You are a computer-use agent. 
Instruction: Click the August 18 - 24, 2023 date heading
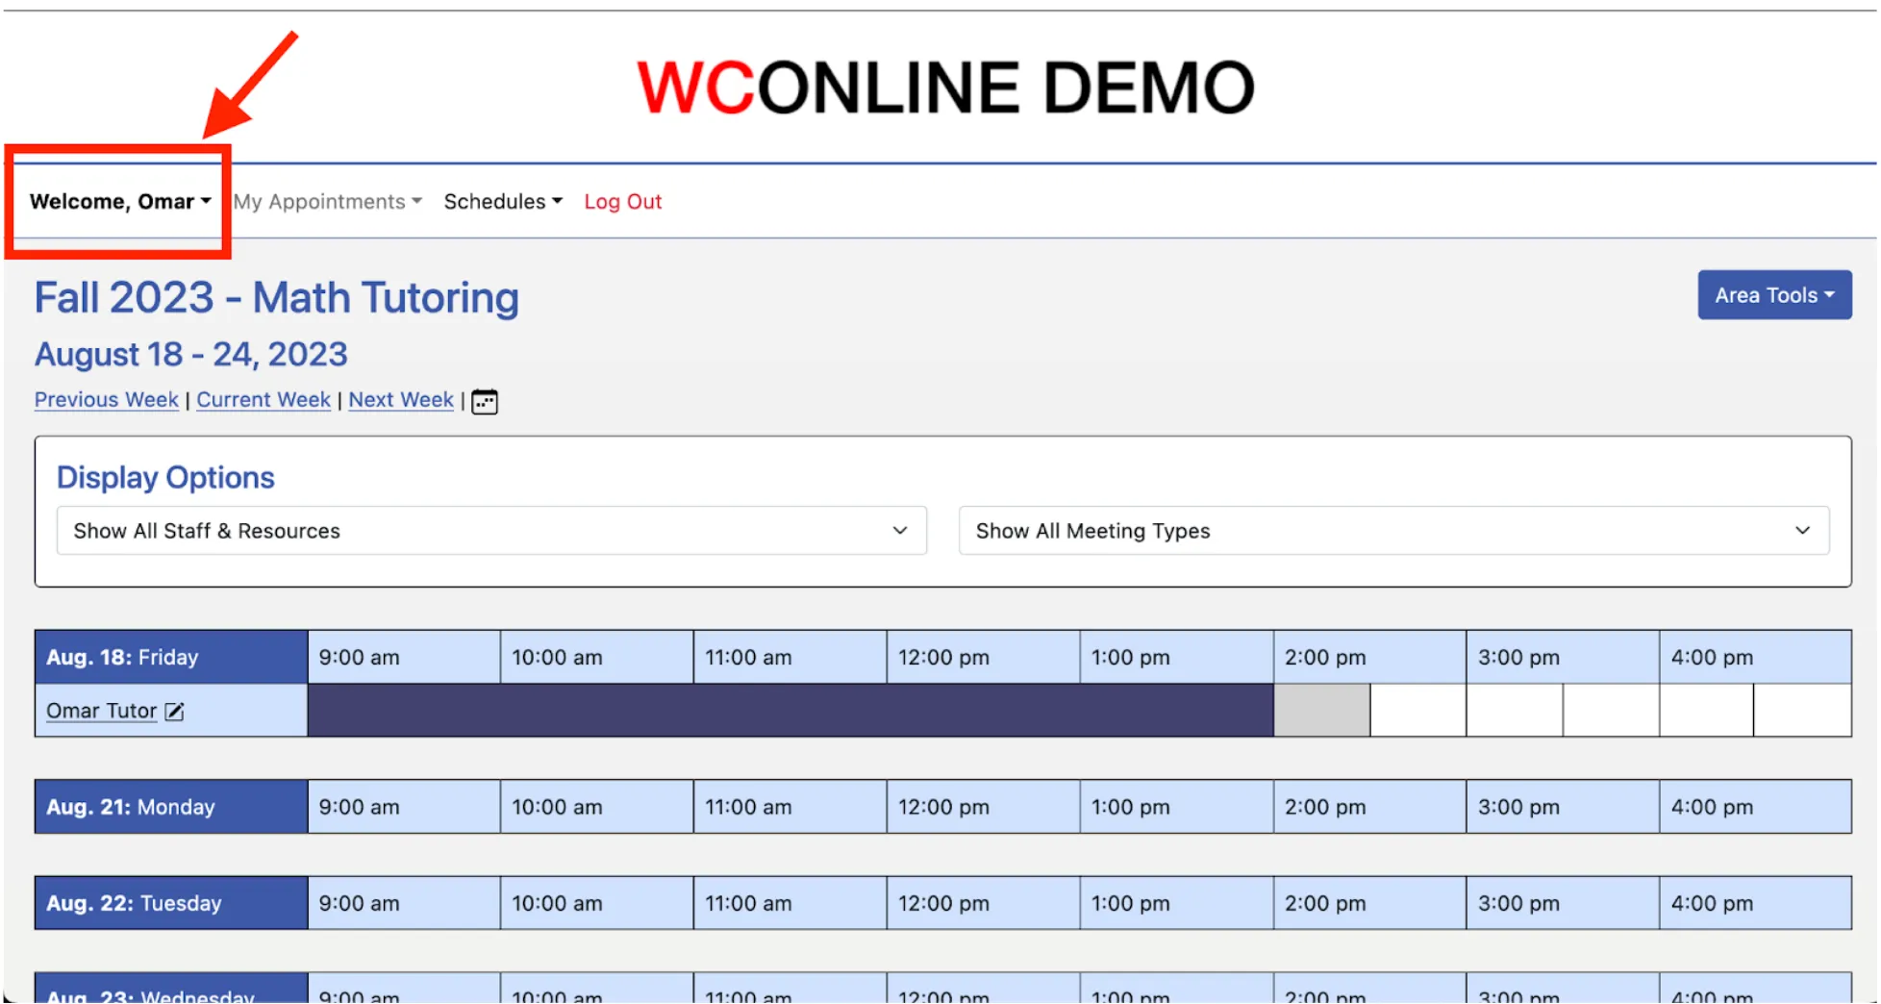[x=191, y=355]
